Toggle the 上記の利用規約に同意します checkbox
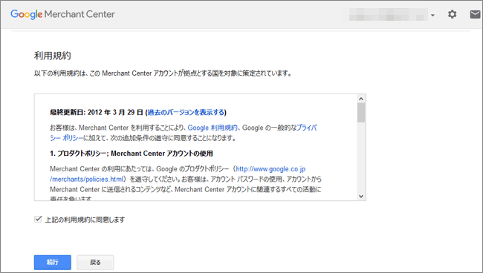The height and width of the screenshot is (273, 483). pyautogui.click(x=38, y=219)
